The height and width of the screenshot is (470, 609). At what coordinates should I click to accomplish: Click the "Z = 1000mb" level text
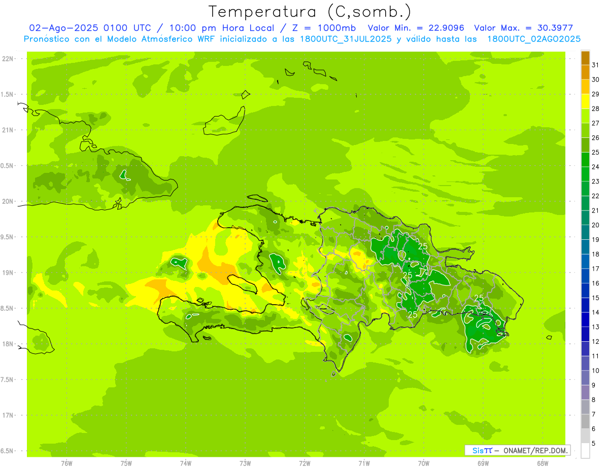coord(322,28)
